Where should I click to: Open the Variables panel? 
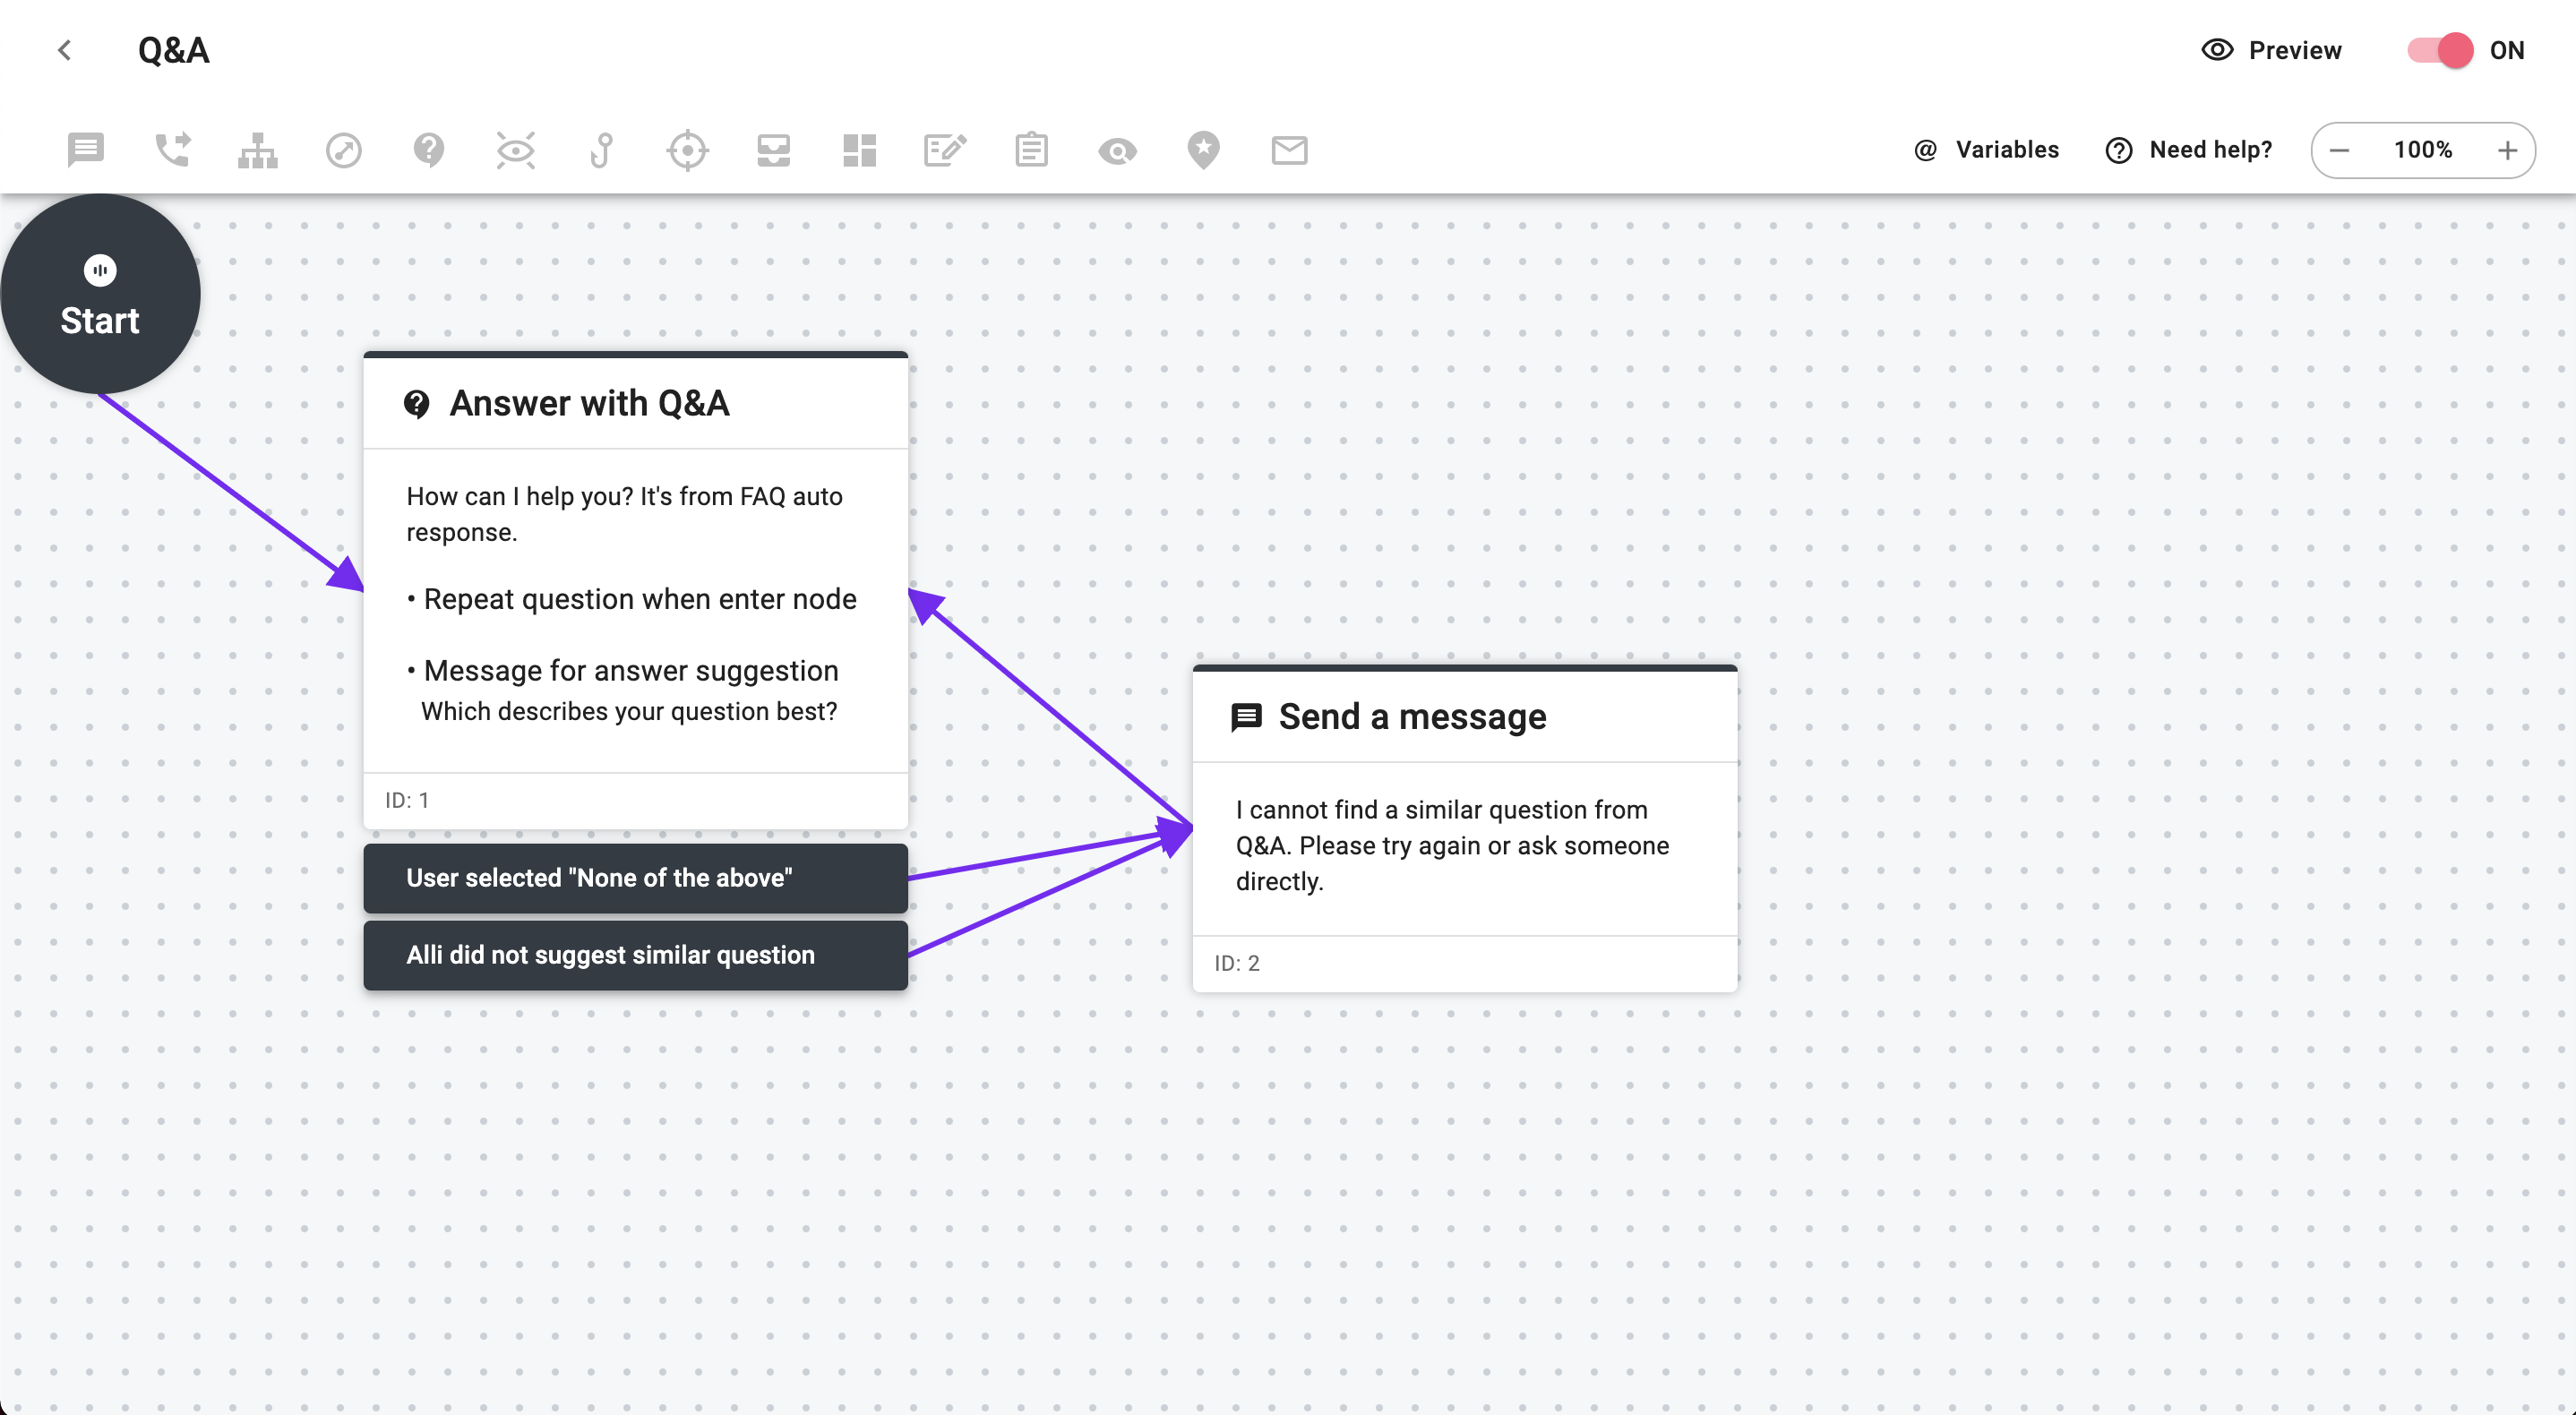tap(1986, 150)
